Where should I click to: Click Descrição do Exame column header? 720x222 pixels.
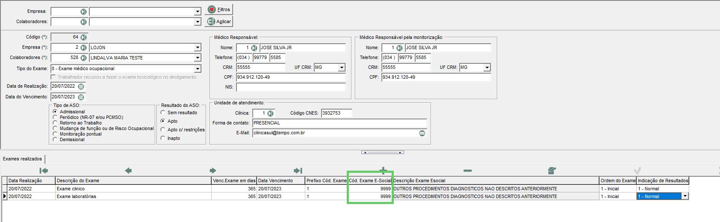133,181
